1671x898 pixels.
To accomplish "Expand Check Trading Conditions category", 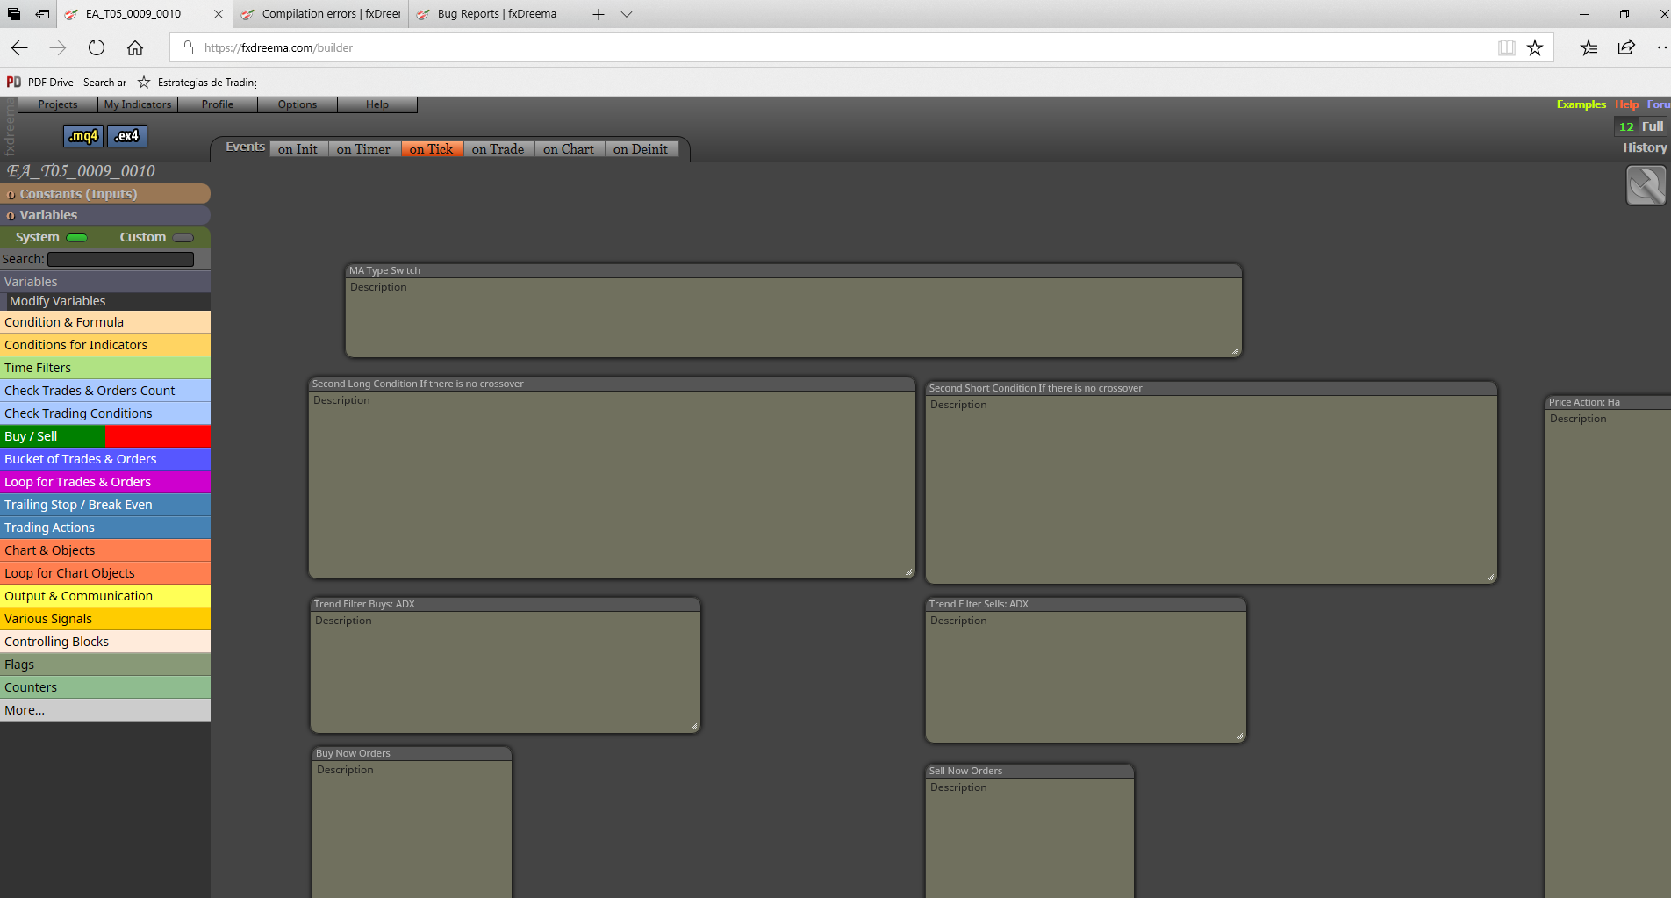I will (105, 413).
